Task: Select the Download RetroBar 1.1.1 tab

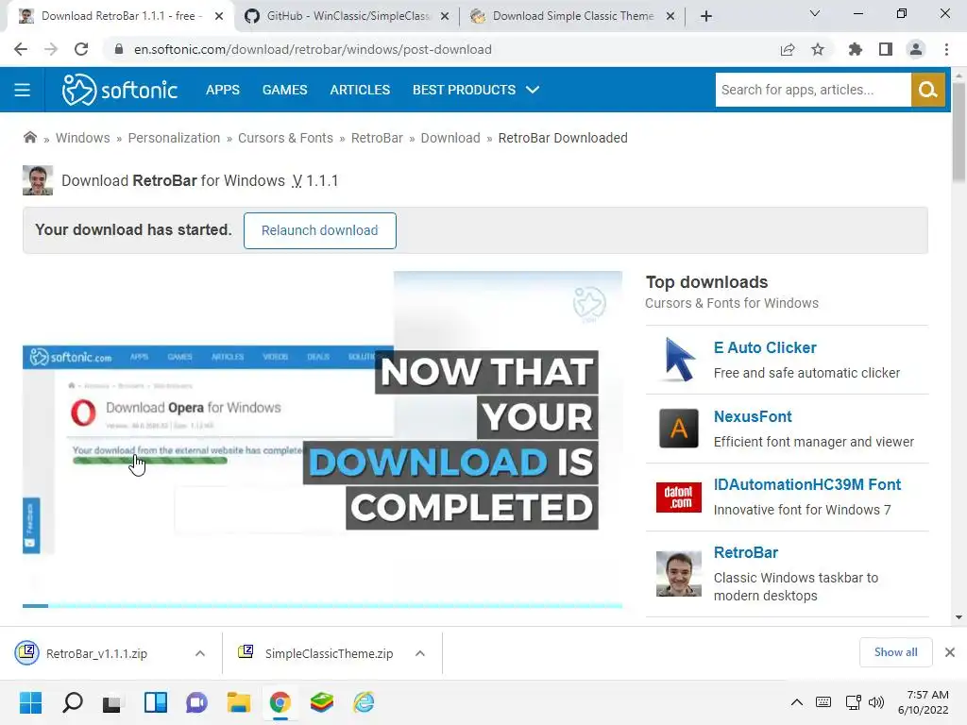Action: (120, 16)
